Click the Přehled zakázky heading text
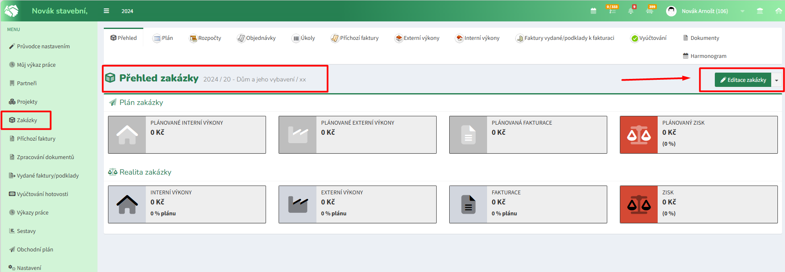The height and width of the screenshot is (272, 785). click(159, 78)
